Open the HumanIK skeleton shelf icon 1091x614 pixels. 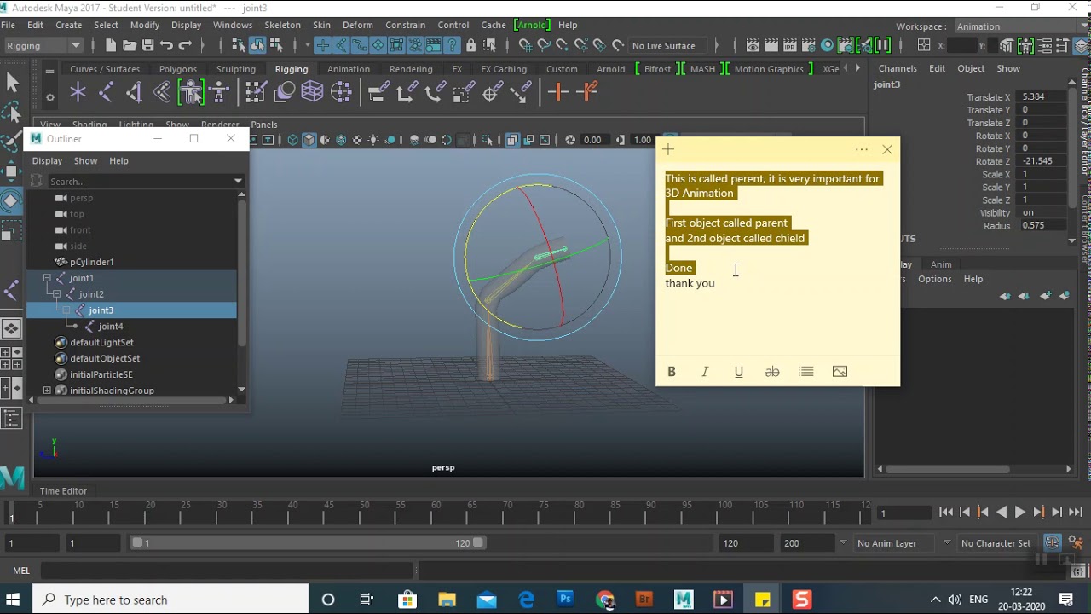tap(219, 92)
